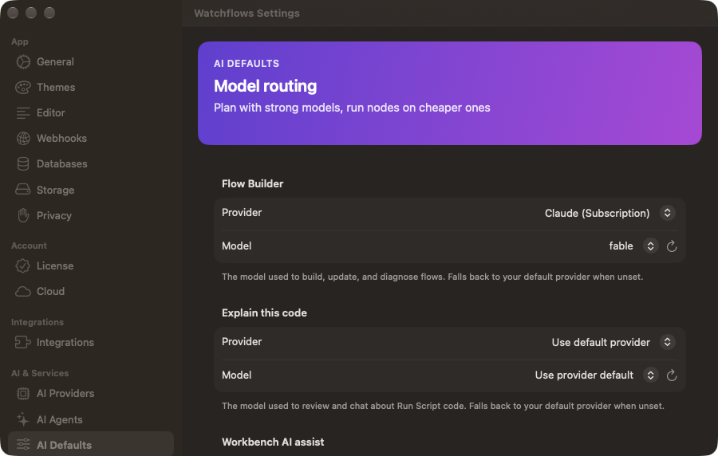Click the AI & Services group header
This screenshot has width=718, height=456.
click(x=40, y=373)
